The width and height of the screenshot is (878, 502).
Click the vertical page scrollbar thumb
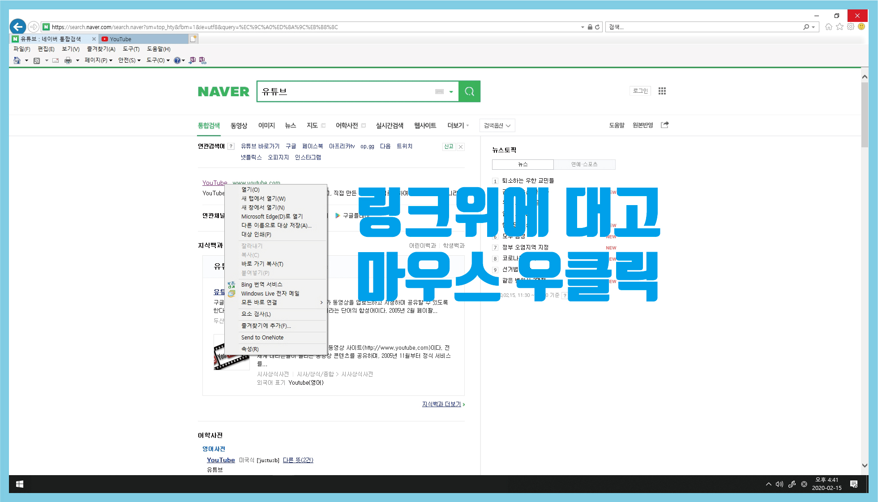(x=865, y=114)
